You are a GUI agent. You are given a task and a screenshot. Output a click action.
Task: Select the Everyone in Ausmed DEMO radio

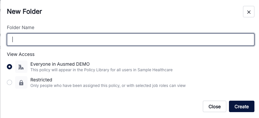pos(9,67)
